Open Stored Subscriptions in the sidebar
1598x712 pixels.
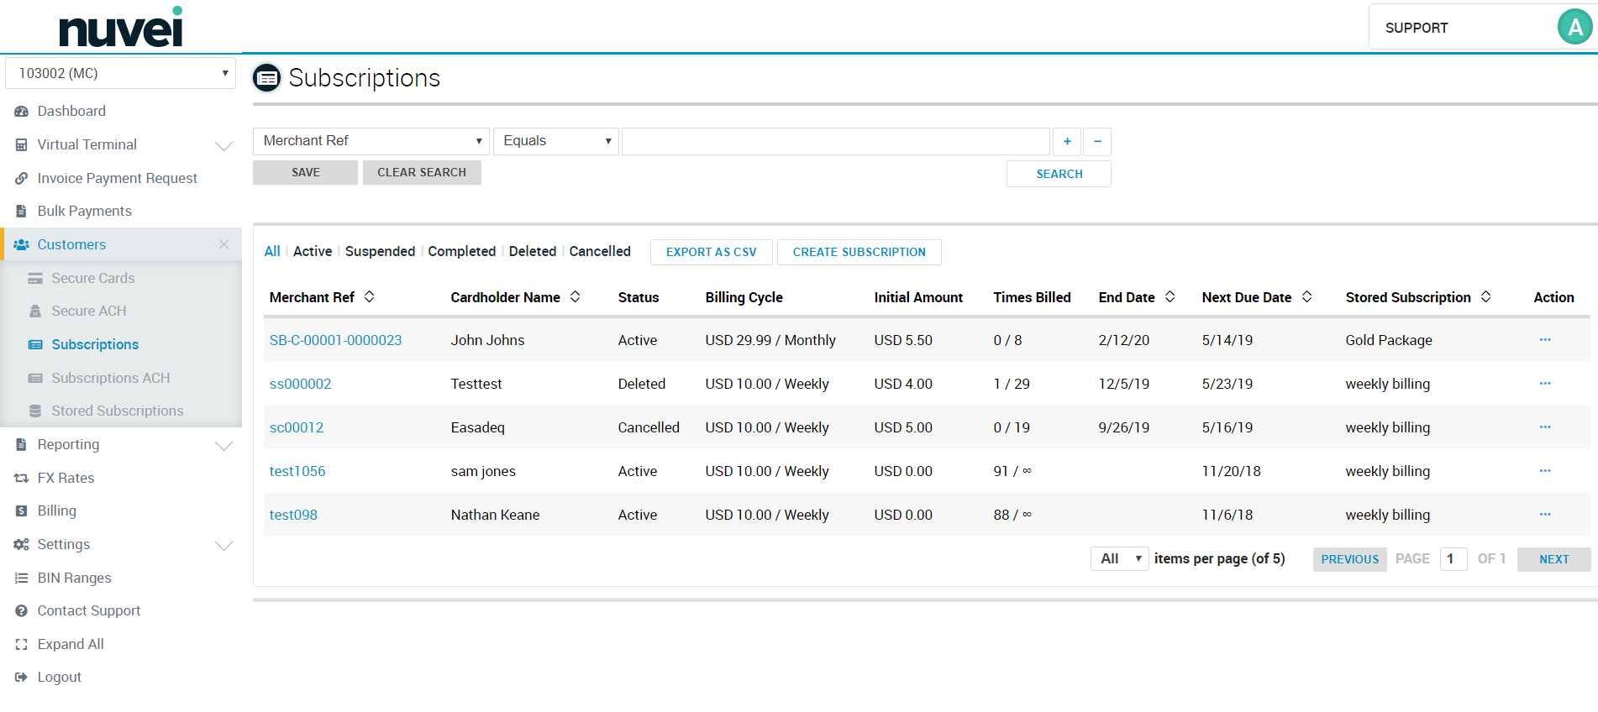point(117,411)
